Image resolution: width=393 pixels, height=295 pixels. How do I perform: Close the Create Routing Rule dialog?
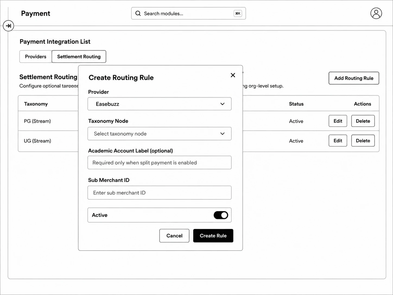[233, 75]
